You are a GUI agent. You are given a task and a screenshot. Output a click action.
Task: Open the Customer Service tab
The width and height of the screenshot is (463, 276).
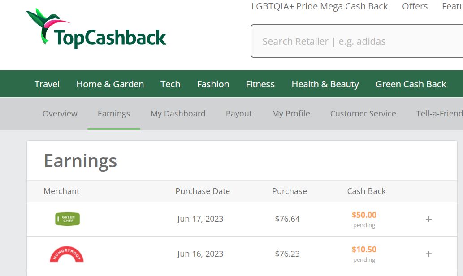click(x=363, y=114)
